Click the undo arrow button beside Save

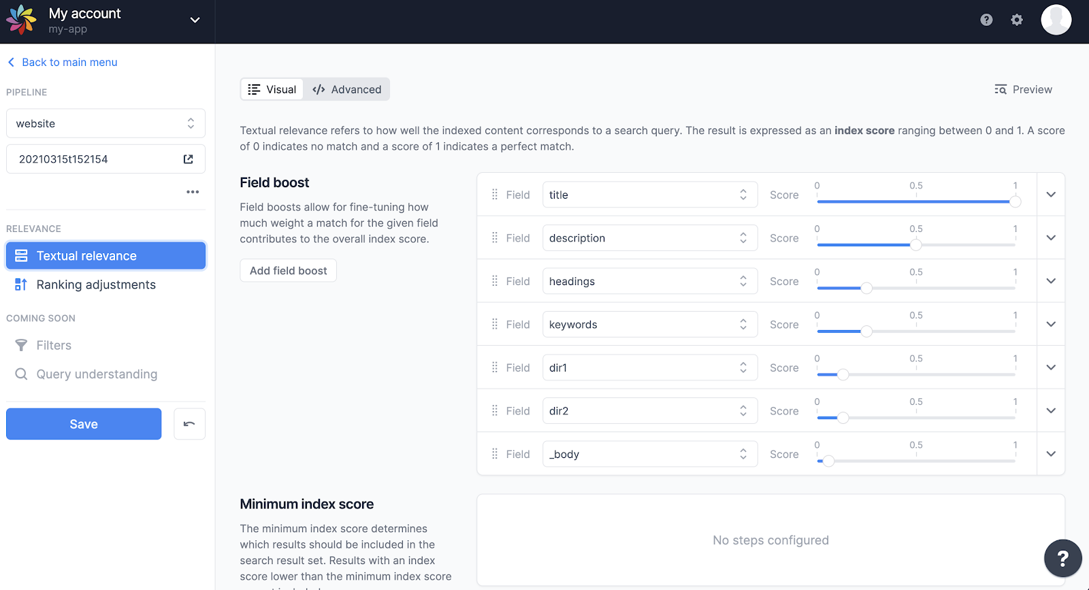pyautogui.click(x=189, y=424)
